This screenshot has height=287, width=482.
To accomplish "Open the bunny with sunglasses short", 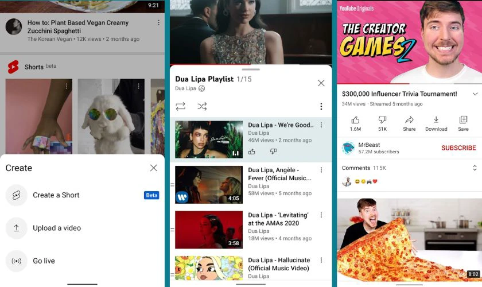I will coord(111,117).
